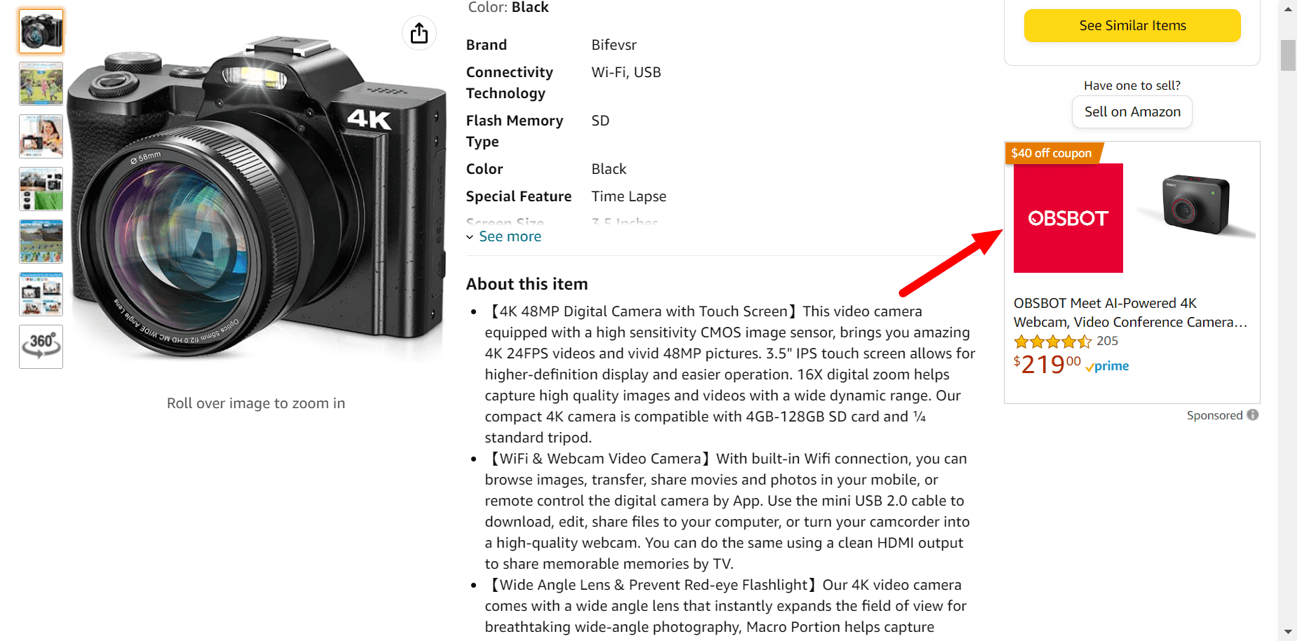
Task: Open the 360-degree view icon
Action: coord(41,346)
